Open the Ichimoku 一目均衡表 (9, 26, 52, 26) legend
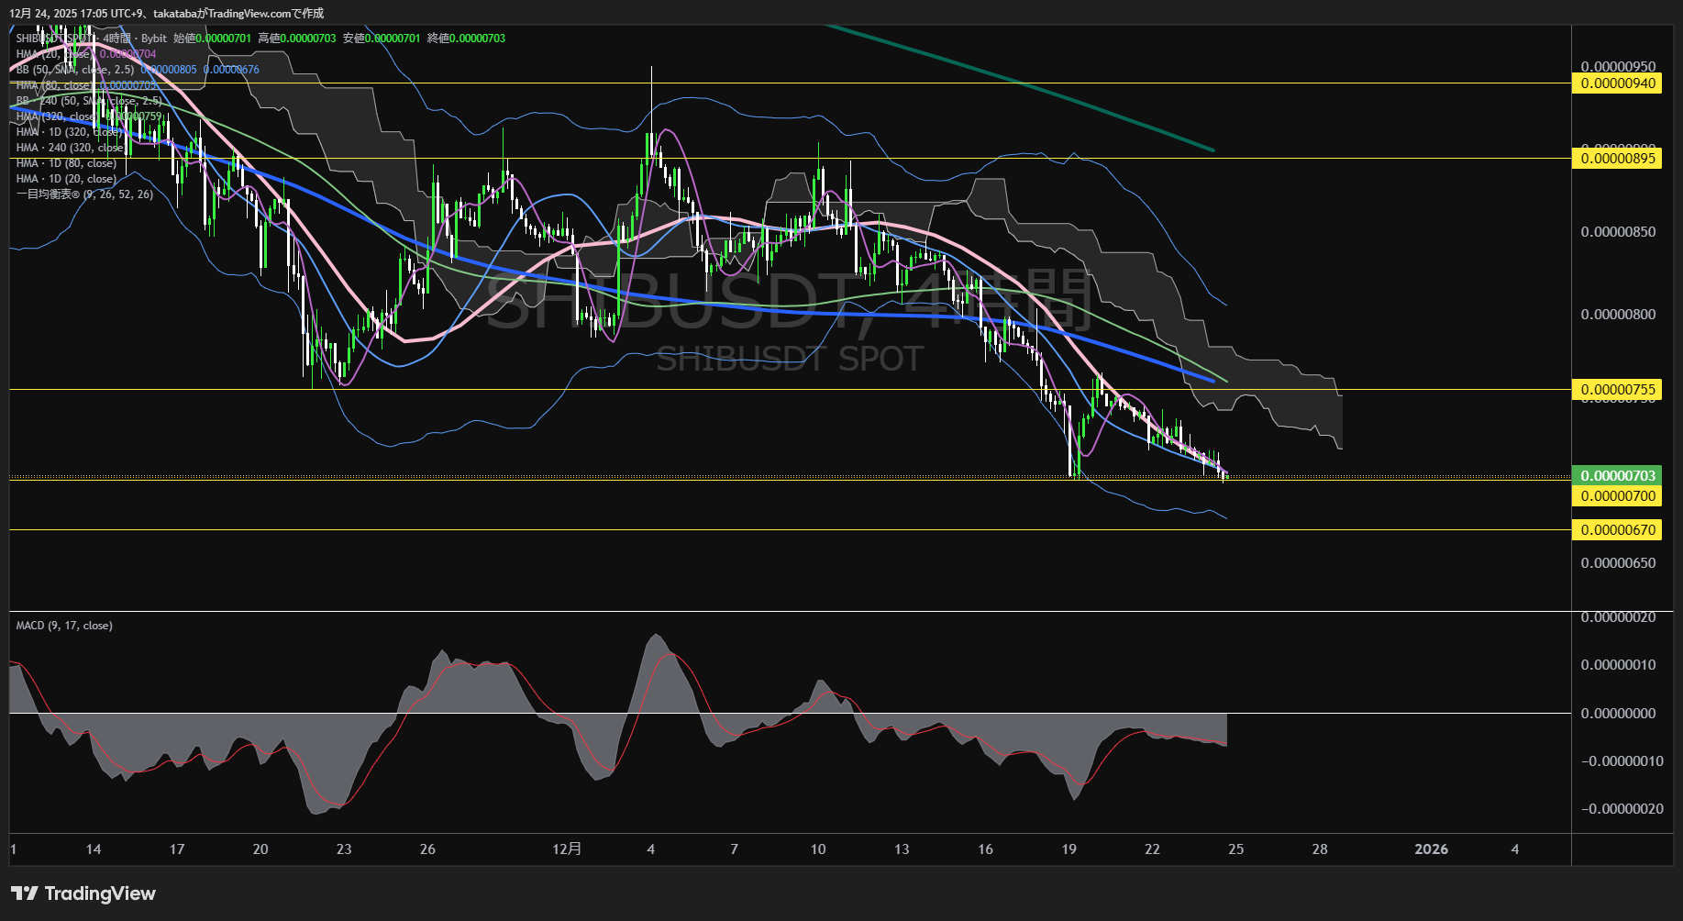 (x=84, y=194)
